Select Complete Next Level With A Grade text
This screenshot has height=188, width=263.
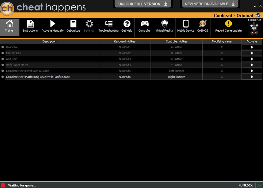(x=28, y=71)
